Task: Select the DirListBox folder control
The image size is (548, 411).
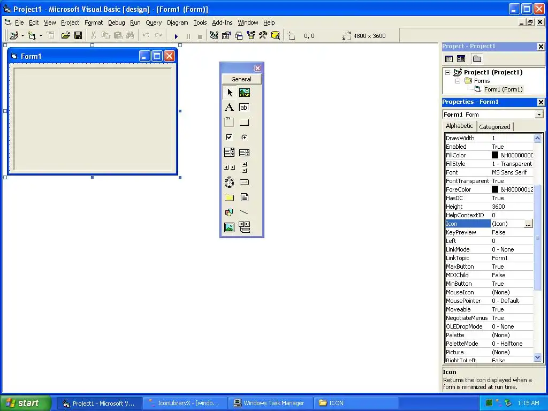Action: pos(229,197)
